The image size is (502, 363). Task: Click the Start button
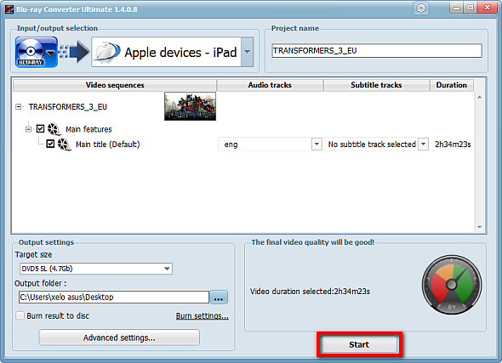point(359,344)
